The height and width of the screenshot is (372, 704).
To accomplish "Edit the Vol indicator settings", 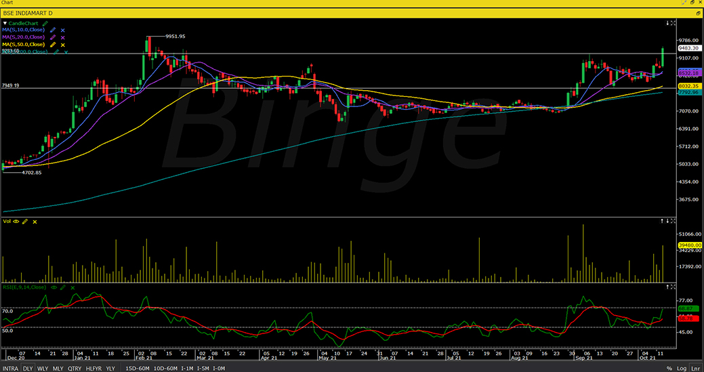I will pos(25,221).
